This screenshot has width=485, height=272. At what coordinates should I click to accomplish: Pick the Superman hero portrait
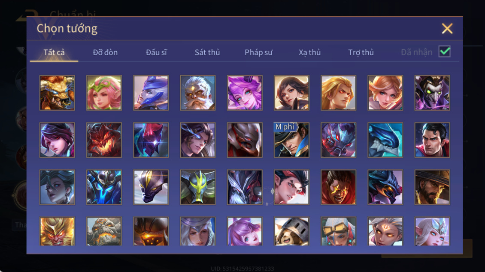(432, 140)
